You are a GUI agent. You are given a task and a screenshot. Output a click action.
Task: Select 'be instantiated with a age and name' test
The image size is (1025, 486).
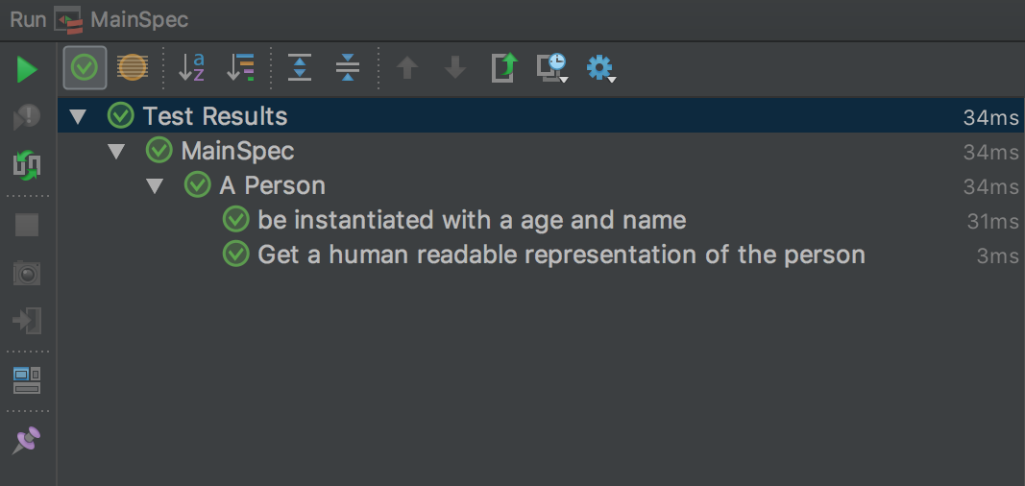(472, 221)
